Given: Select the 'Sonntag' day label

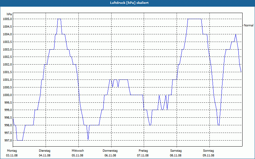Looking at the screenshot, I should coord(208,151).
